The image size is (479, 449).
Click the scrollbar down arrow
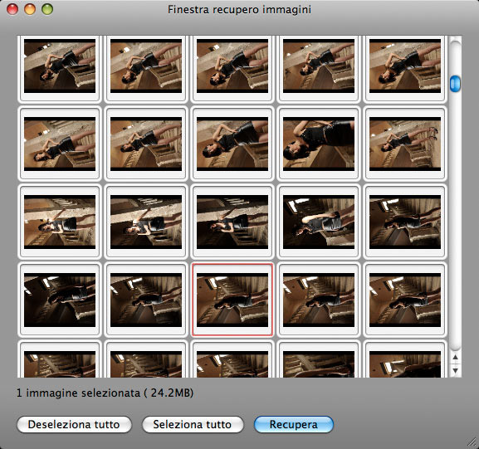455,370
